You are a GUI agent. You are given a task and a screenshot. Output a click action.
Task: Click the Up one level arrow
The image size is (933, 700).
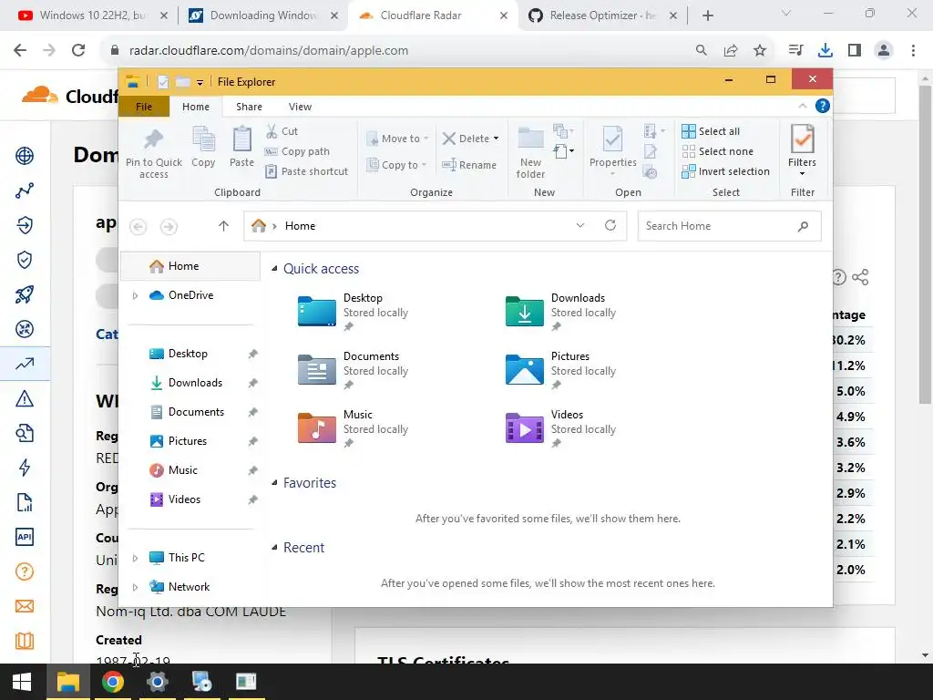click(x=223, y=226)
